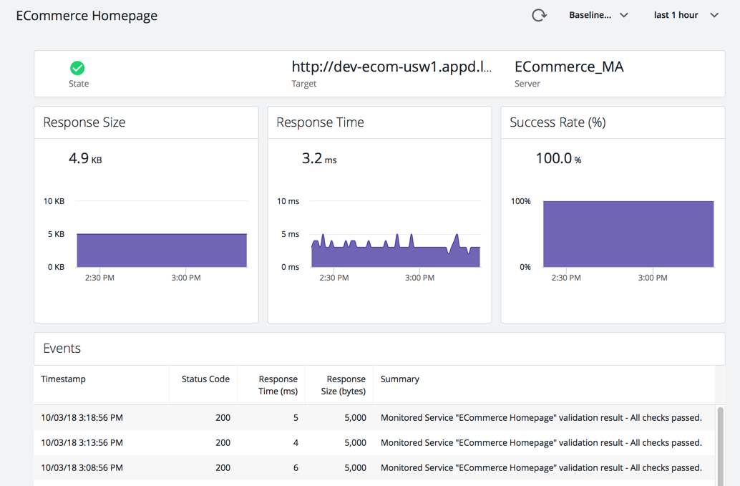The height and width of the screenshot is (486, 740).
Task: Click the 3.2 ms response time value
Action: point(319,158)
